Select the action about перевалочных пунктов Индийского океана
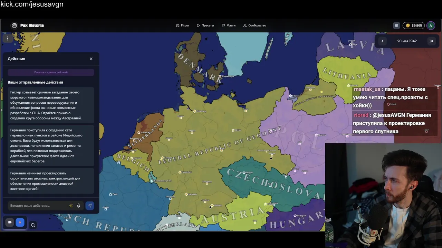Viewport: 442px width, 248px height. (x=51, y=145)
